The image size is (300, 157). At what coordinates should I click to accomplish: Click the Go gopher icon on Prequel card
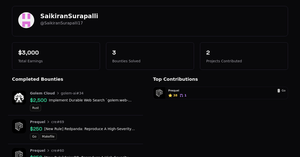point(278,91)
